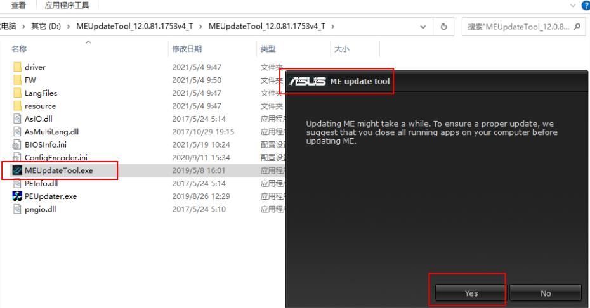Click the MEUpdateTool.exe file name
The width and height of the screenshot is (590, 308).
coord(59,170)
